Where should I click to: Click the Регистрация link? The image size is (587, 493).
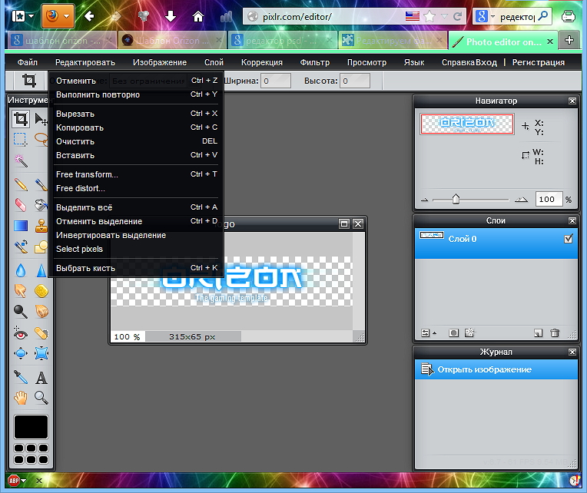[x=539, y=62]
